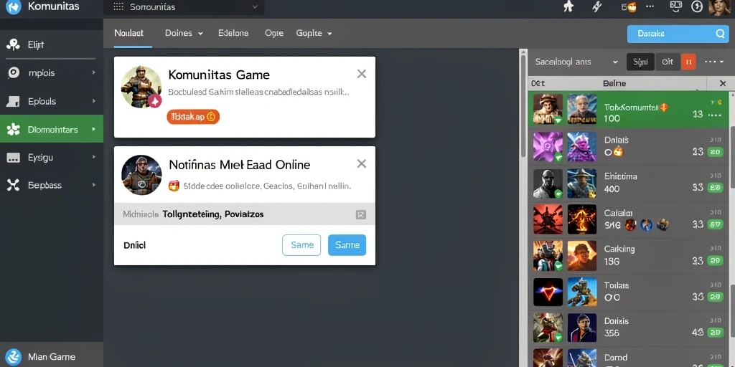Click the Komunitas logo icon
735x367 pixels.
point(13,6)
